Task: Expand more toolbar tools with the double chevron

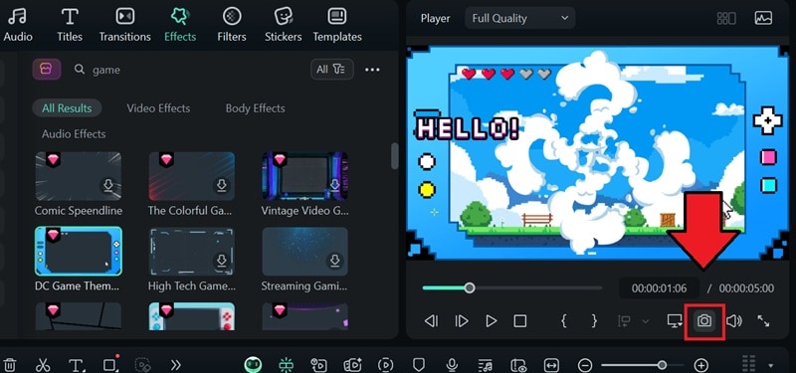Action: point(176,365)
